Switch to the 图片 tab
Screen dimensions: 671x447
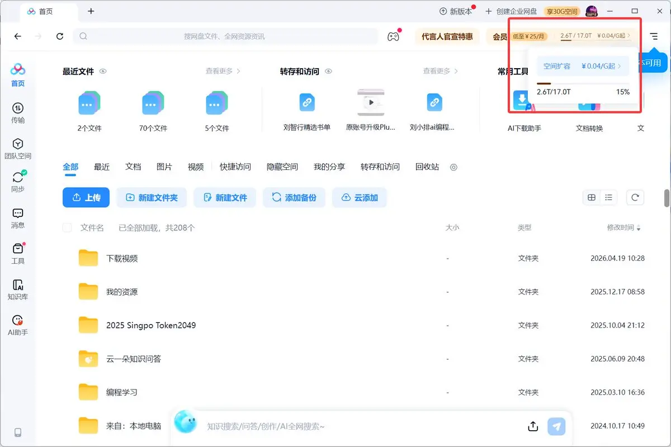pos(164,167)
